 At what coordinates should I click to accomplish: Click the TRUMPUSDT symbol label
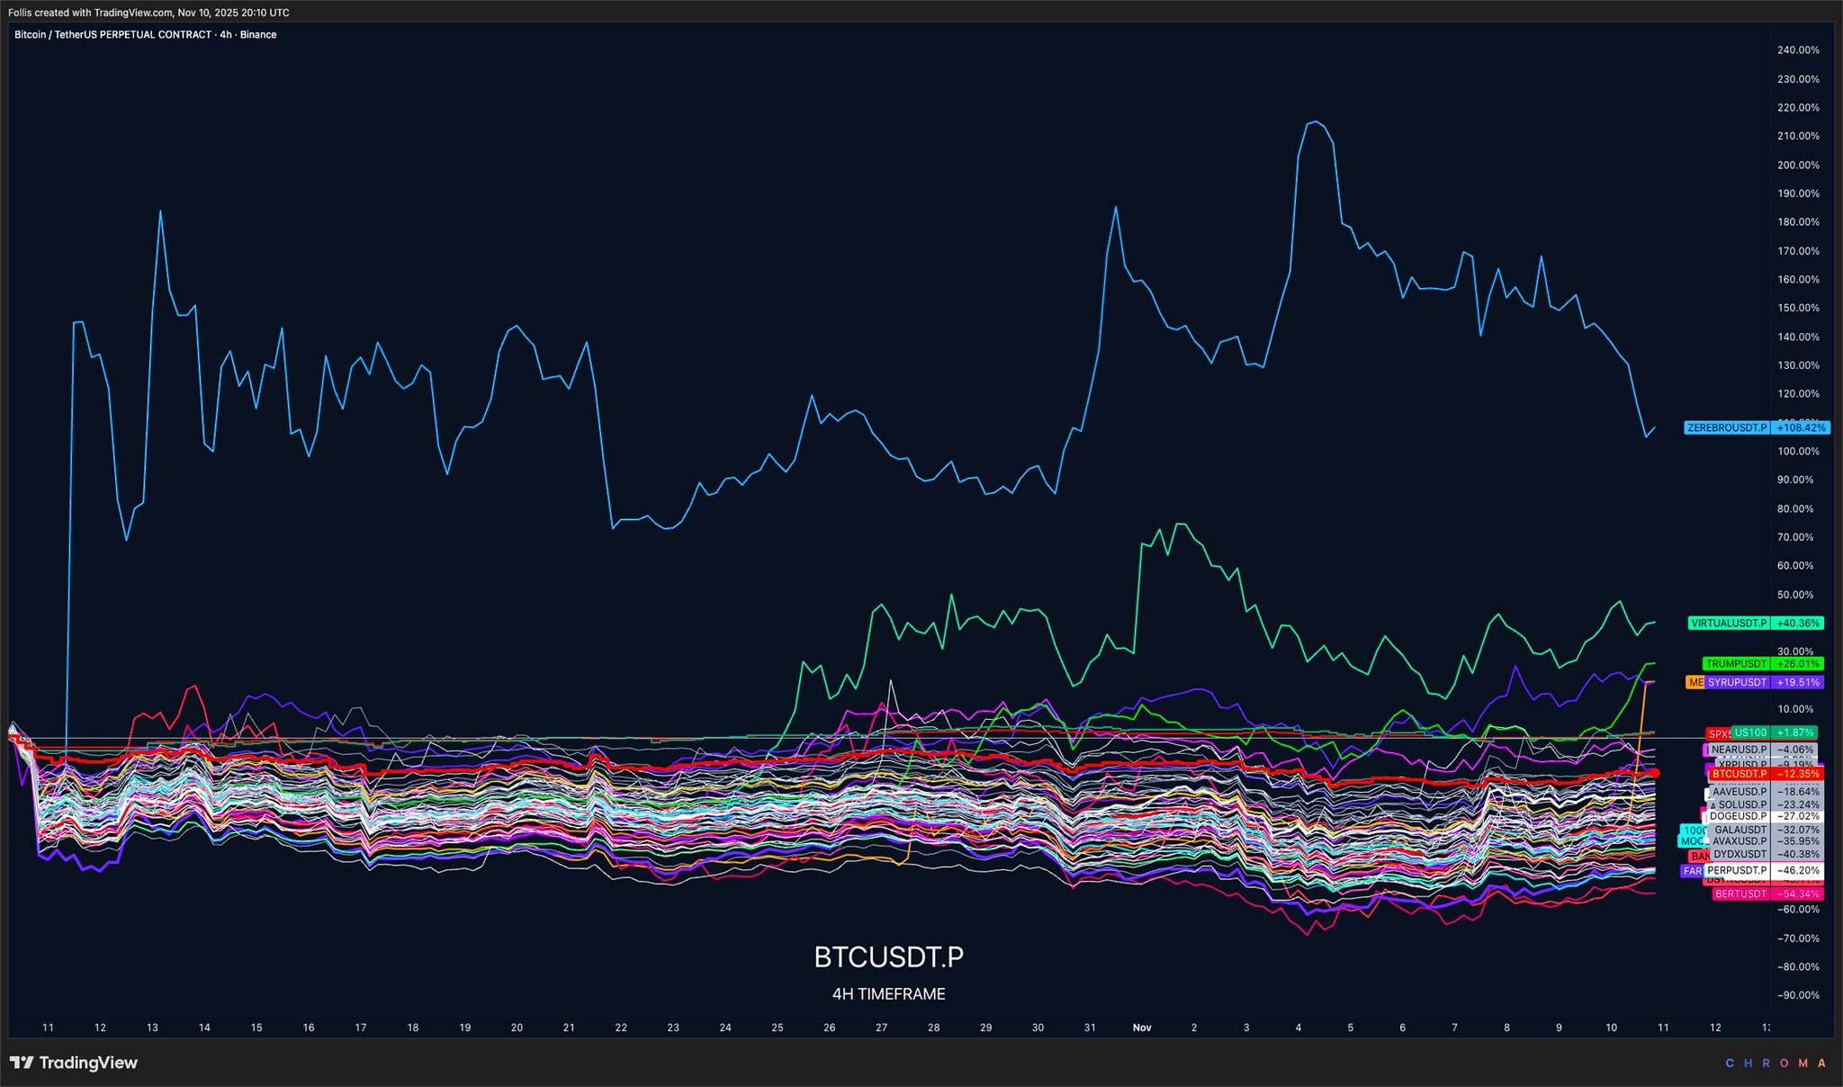[x=1736, y=664]
